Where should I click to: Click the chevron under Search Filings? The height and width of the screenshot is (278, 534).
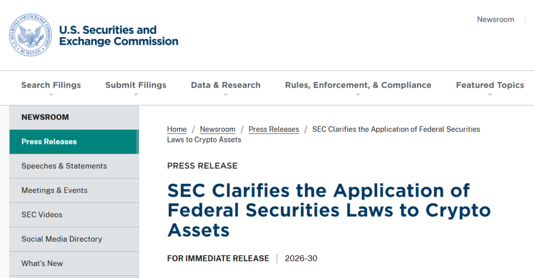[x=51, y=94]
